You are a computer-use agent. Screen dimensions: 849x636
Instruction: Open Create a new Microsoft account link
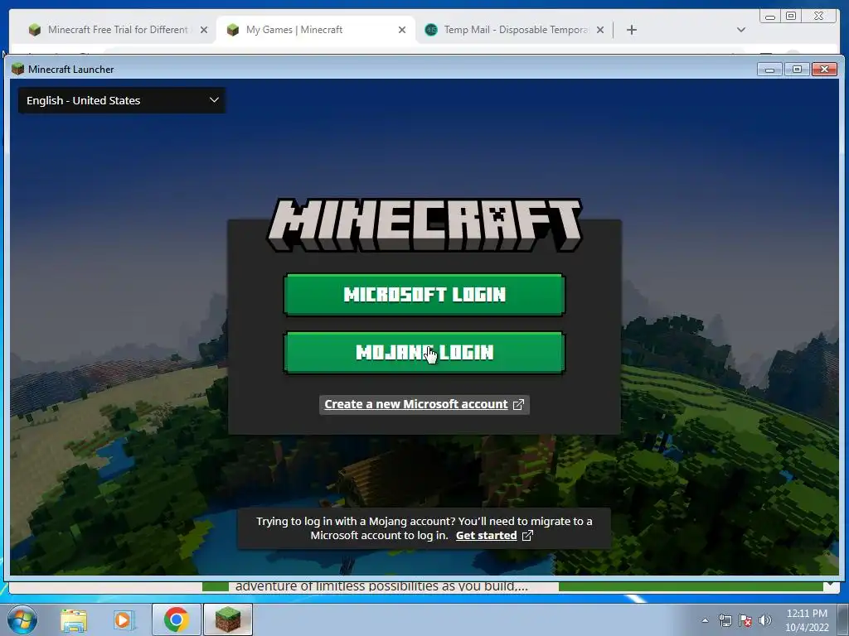click(416, 404)
